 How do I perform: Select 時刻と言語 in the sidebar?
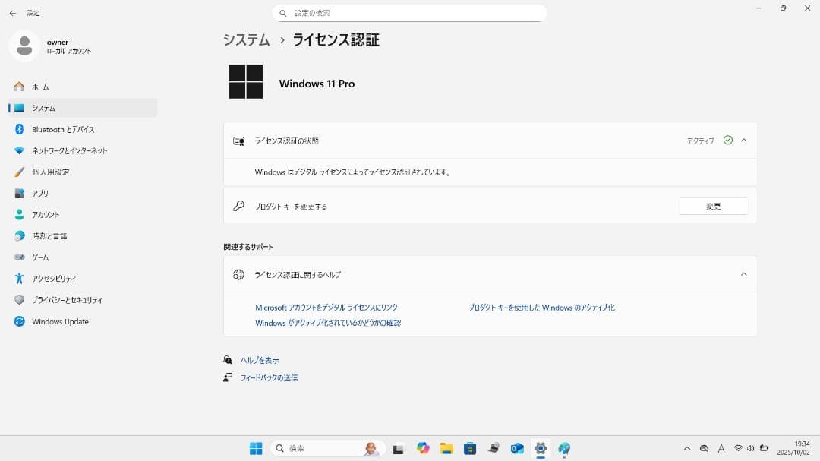pos(53,235)
